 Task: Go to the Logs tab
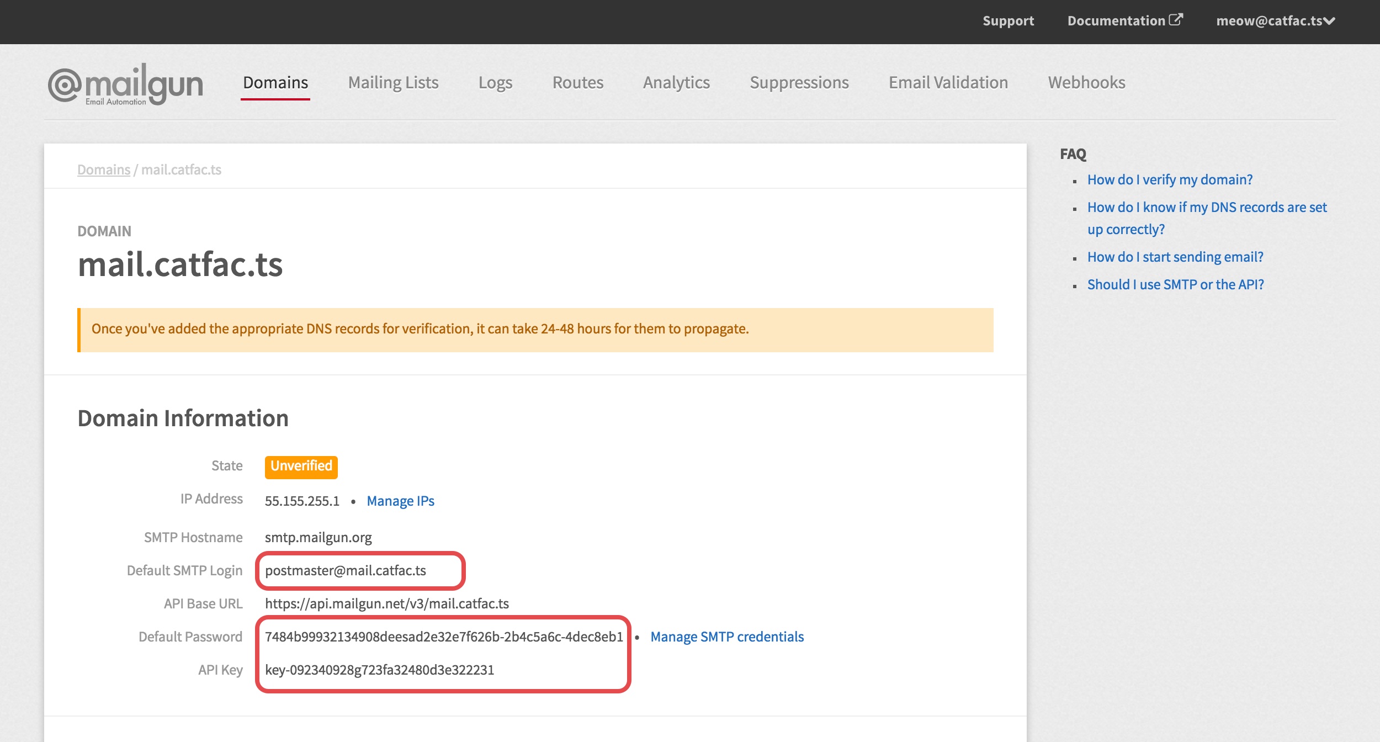pyautogui.click(x=495, y=83)
